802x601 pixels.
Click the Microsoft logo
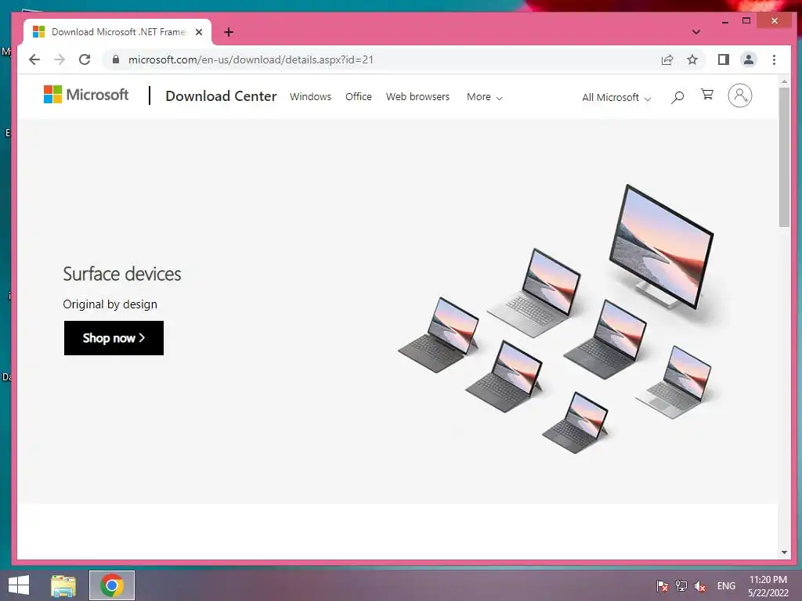(86, 95)
